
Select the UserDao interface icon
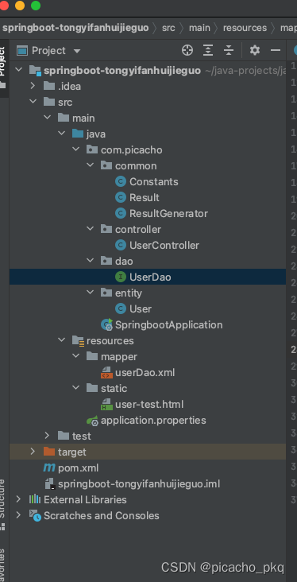[x=121, y=277]
